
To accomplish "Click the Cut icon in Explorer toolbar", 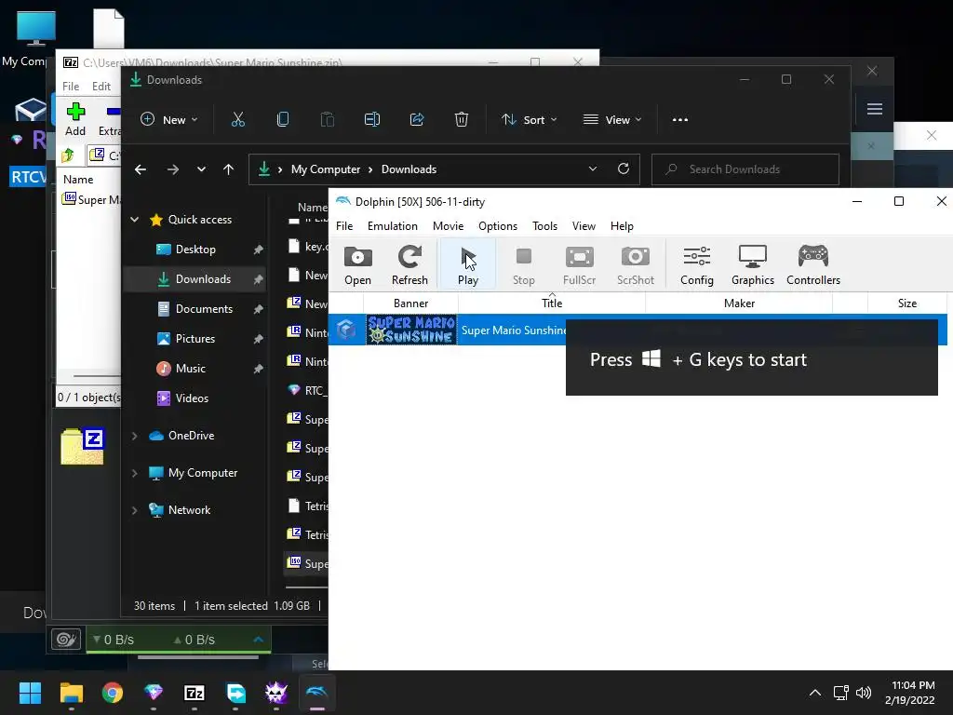I will tap(237, 120).
